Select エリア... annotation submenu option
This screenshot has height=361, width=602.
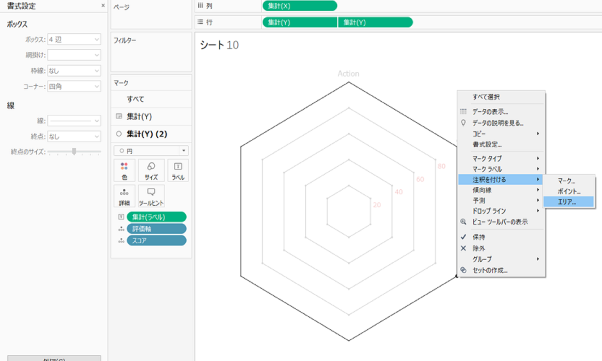pyautogui.click(x=567, y=202)
